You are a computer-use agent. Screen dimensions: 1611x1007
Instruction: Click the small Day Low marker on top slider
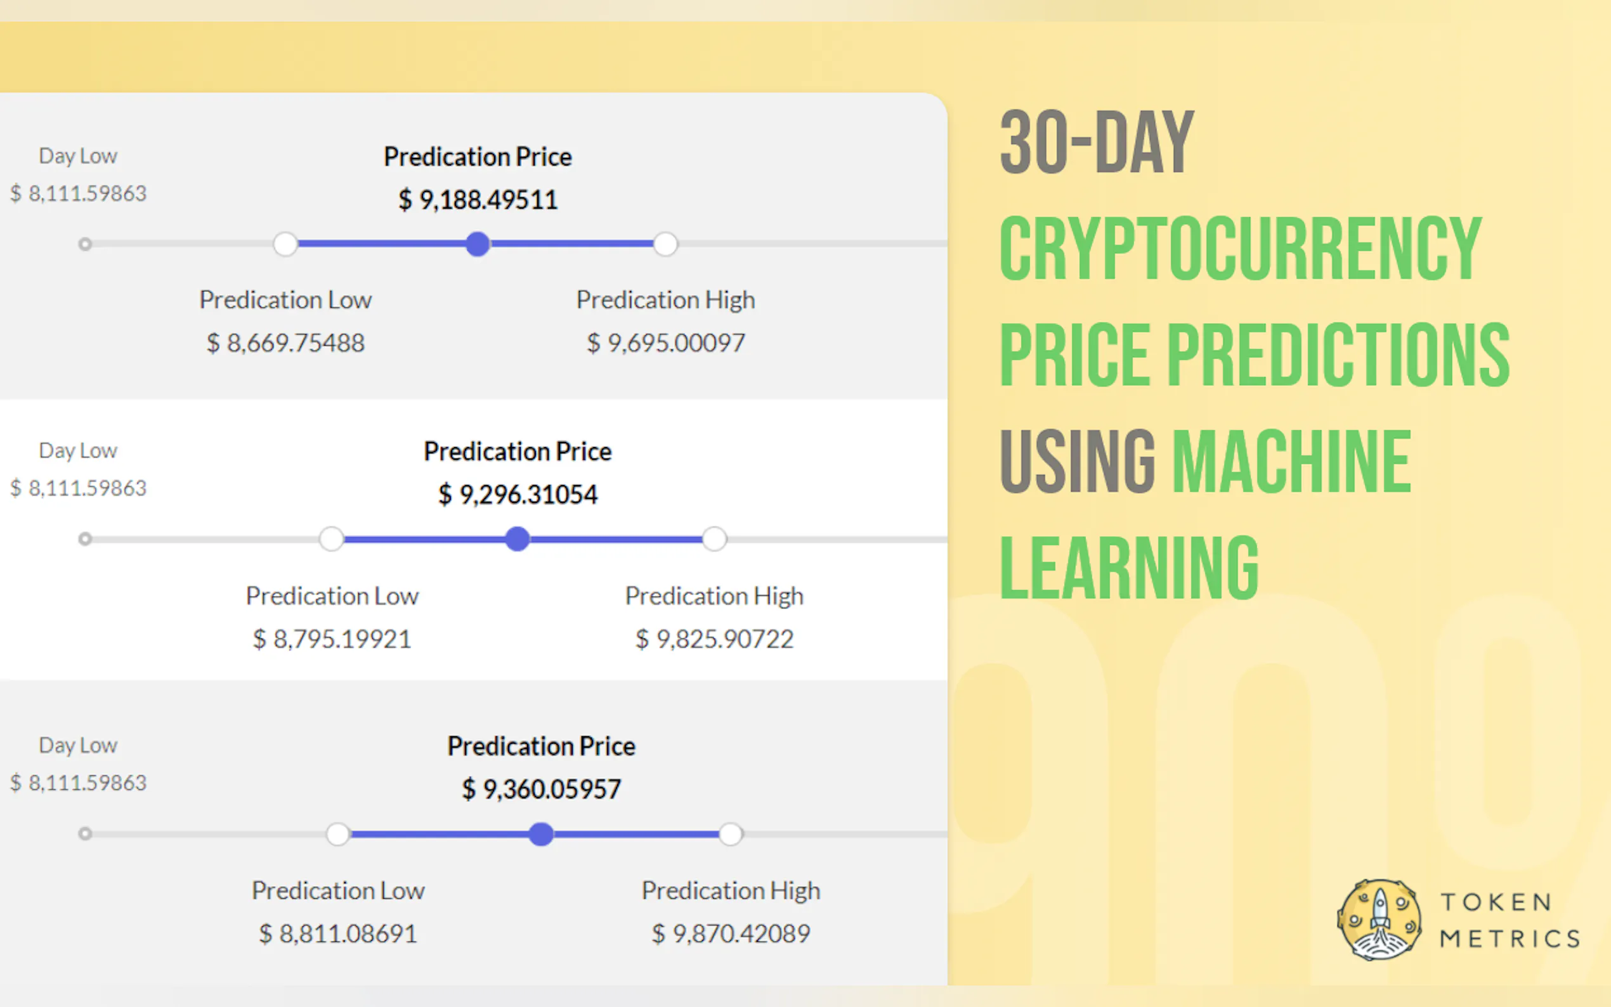pos(84,244)
